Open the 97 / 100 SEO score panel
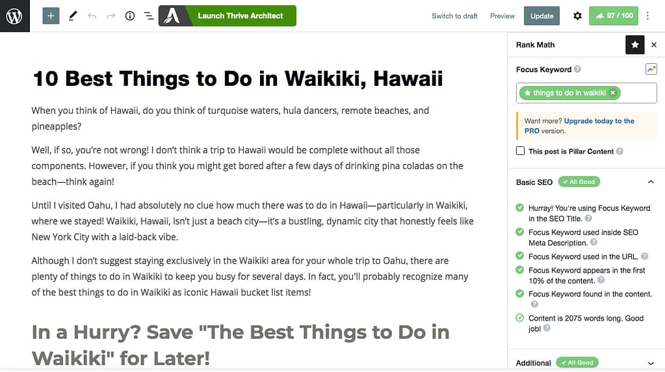Viewport: 665px width, 372px height. point(613,16)
